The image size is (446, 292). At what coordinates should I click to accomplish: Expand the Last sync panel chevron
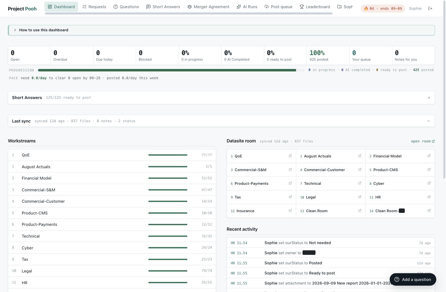point(428,121)
